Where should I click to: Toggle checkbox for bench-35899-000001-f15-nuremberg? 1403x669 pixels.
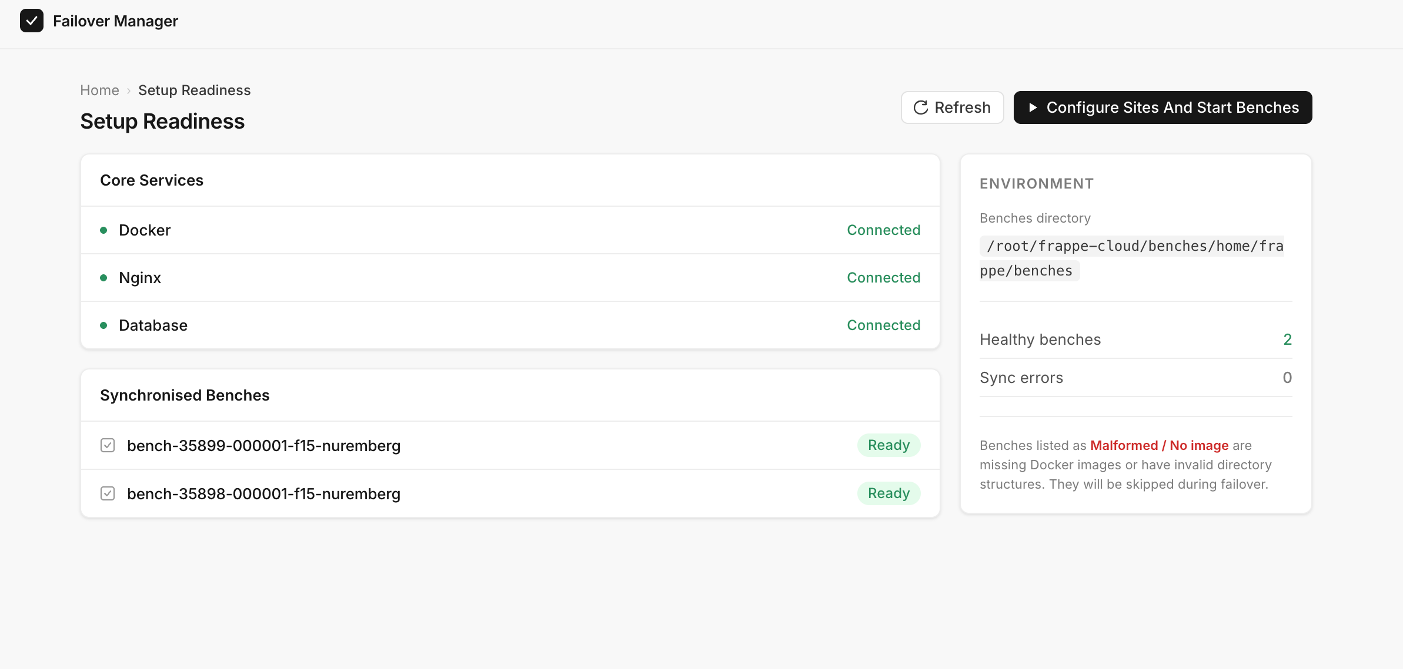108,445
